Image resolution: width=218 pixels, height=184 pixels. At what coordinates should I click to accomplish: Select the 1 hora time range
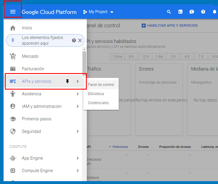click(117, 57)
